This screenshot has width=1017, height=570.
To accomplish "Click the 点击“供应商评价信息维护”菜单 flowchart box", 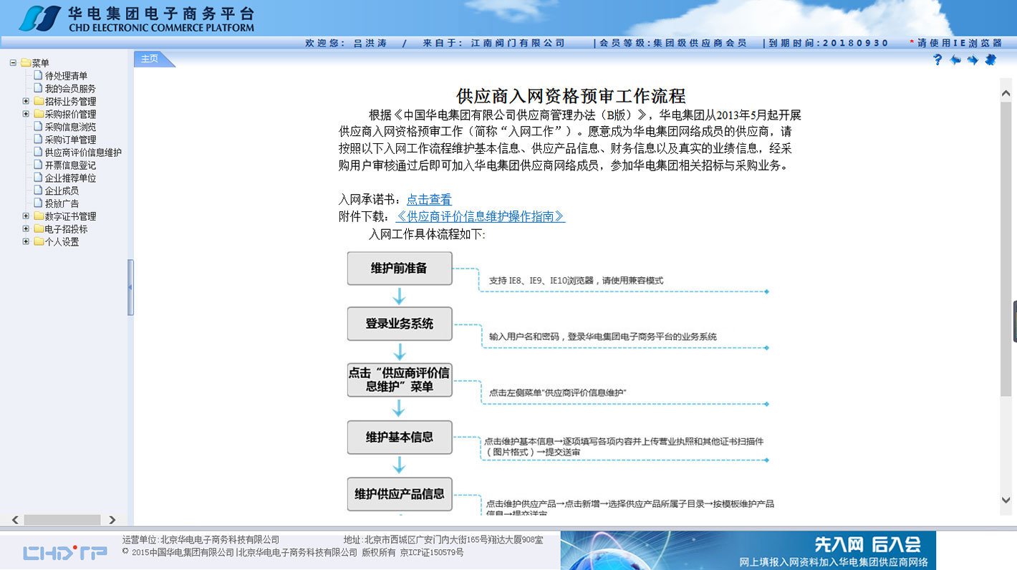I will click(400, 380).
